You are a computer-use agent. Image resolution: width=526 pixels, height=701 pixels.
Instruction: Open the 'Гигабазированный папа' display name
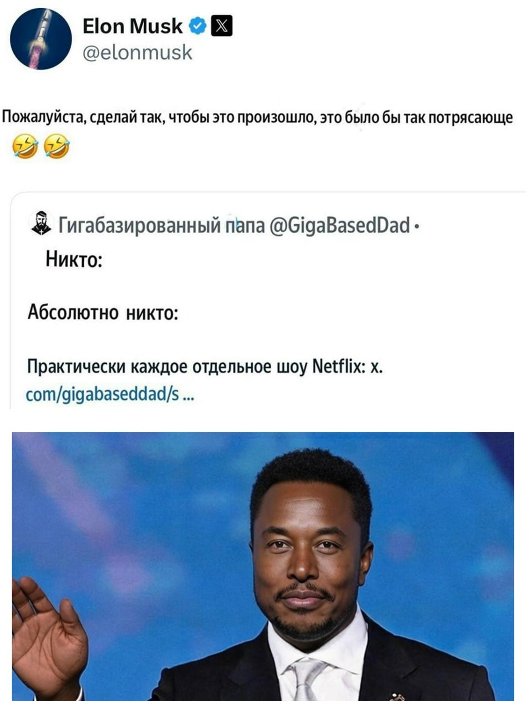pyautogui.click(x=162, y=225)
